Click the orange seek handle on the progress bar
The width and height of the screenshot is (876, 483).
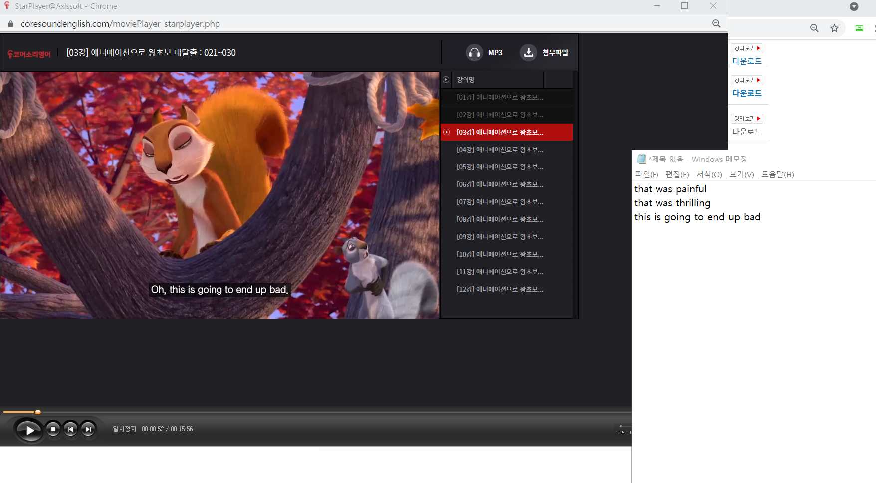tap(38, 412)
